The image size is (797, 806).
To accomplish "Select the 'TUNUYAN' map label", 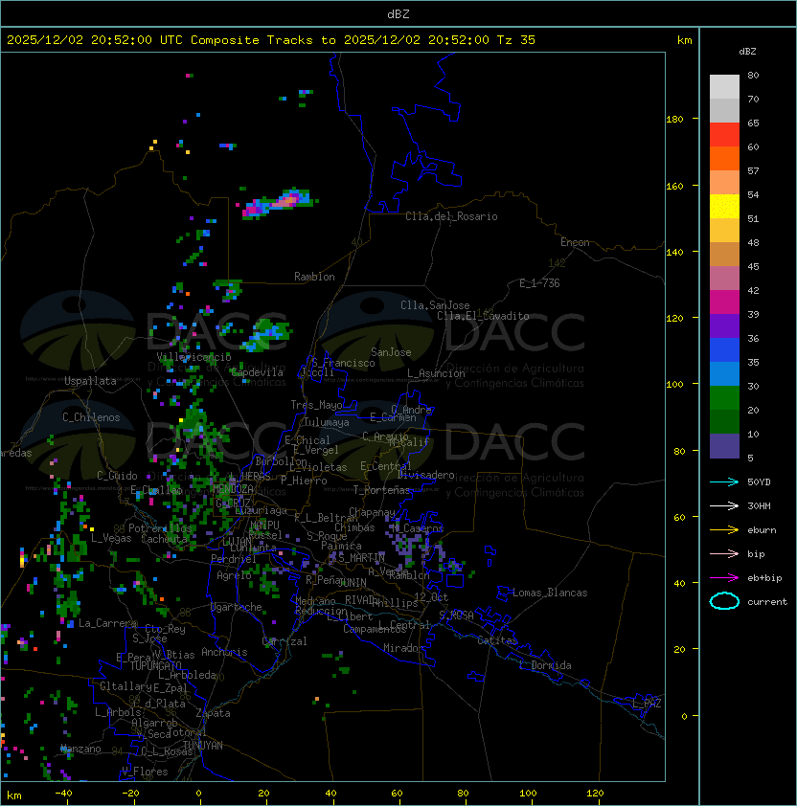I will [x=203, y=746].
